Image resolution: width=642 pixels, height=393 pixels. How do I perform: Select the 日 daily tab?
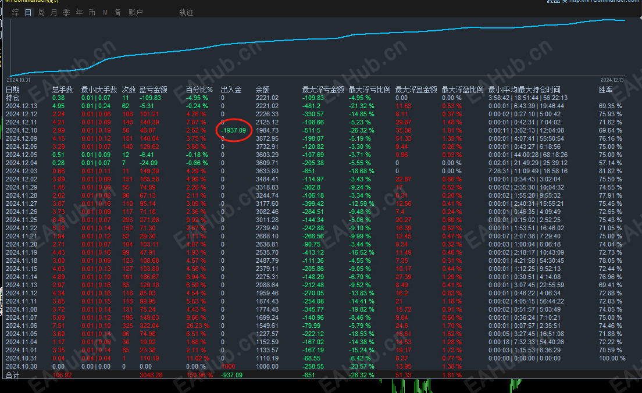[x=28, y=12]
